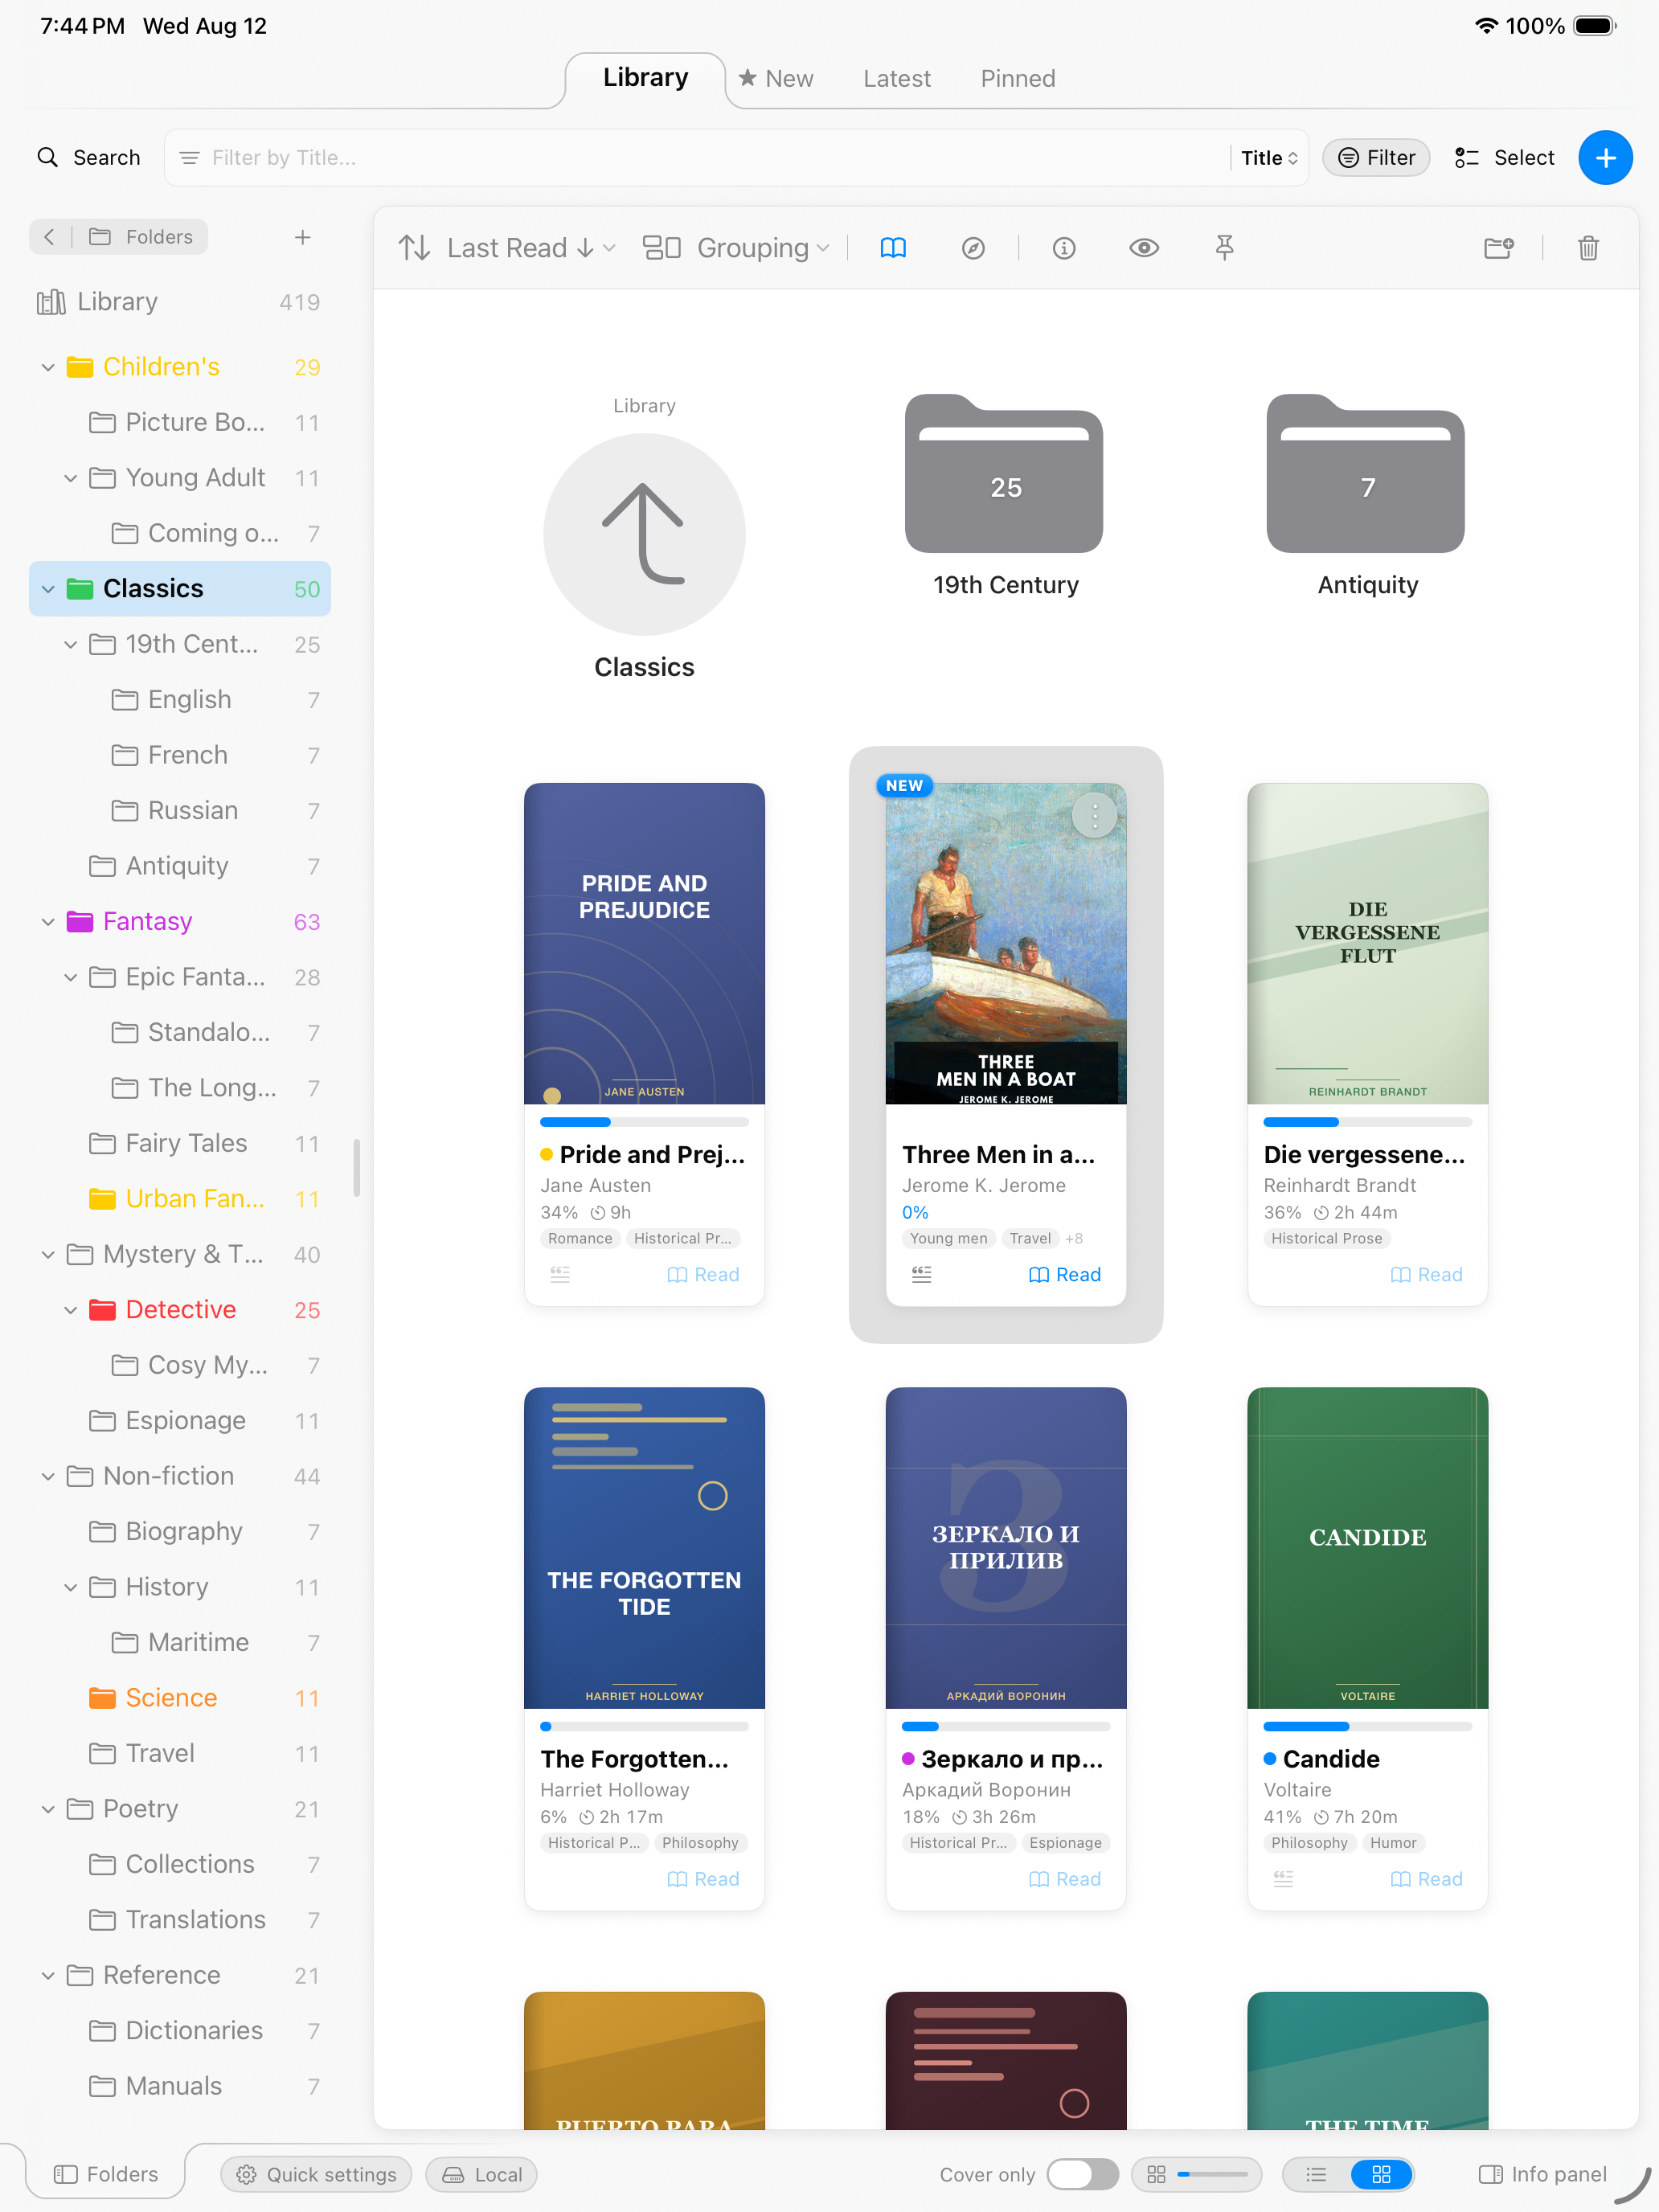Image resolution: width=1659 pixels, height=2212 pixels.
Task: Toggle the Filter pill button
Action: pyautogui.click(x=1376, y=158)
